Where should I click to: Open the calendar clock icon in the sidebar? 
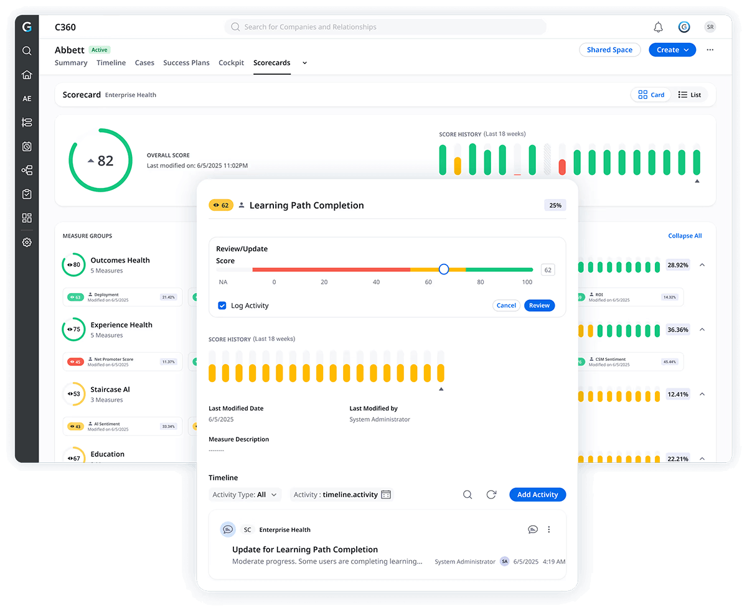pos(27,146)
